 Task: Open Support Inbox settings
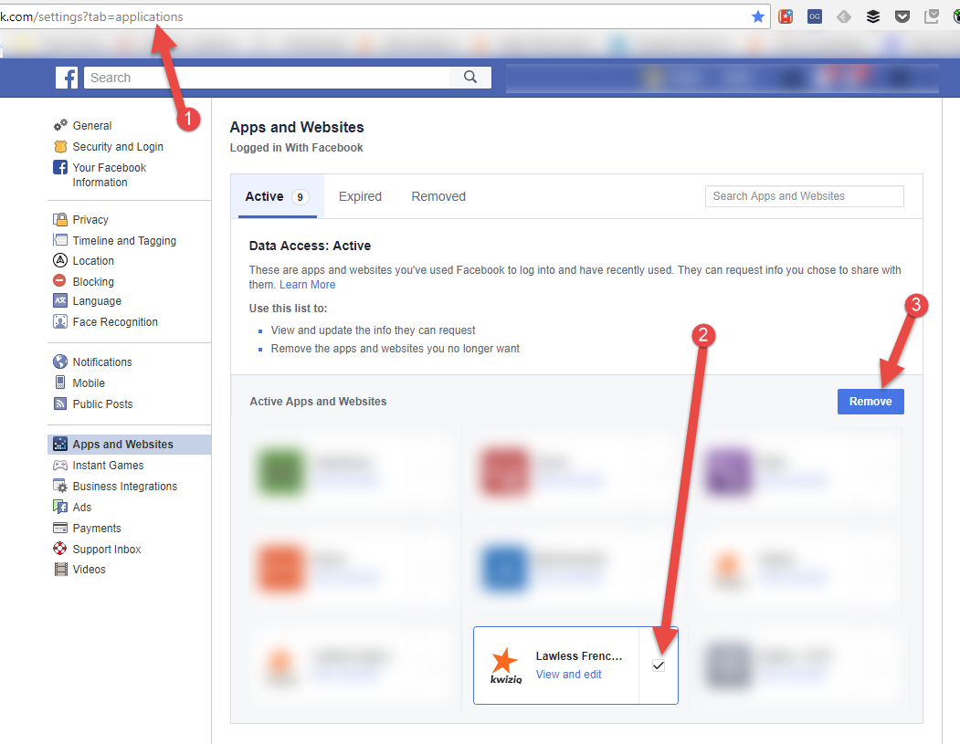coord(106,549)
